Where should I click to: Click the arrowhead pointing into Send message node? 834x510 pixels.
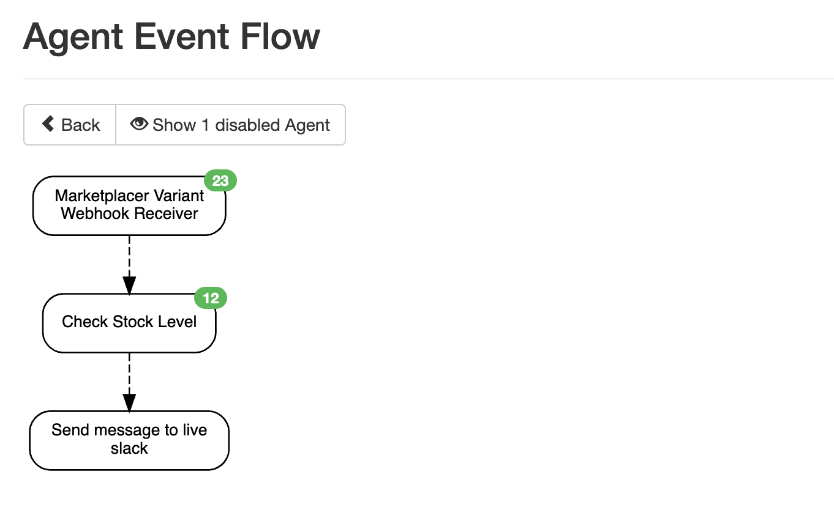pyautogui.click(x=129, y=402)
